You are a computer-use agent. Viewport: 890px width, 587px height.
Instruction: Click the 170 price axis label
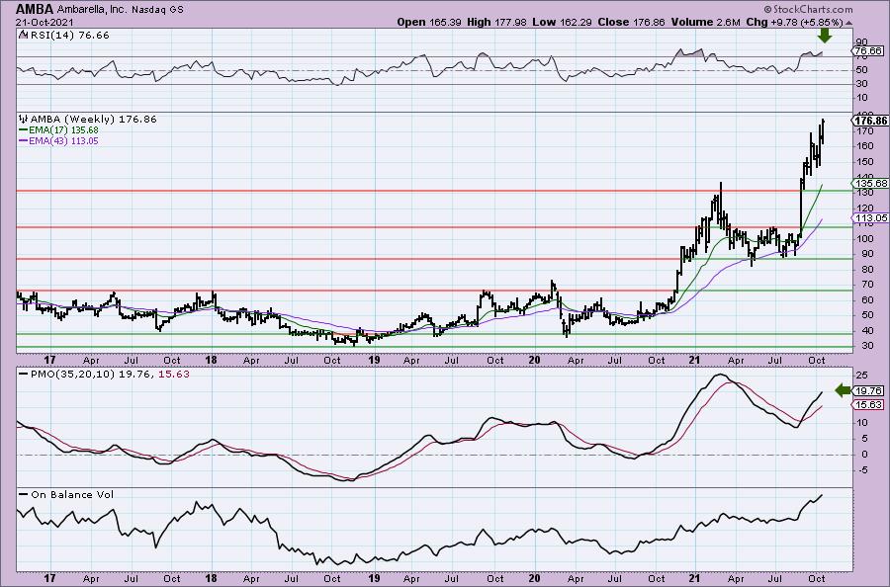coord(865,131)
